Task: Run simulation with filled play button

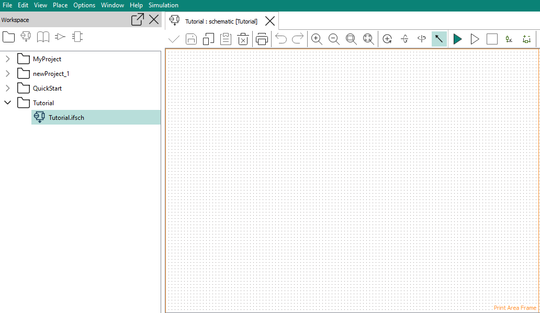Action: tap(458, 39)
